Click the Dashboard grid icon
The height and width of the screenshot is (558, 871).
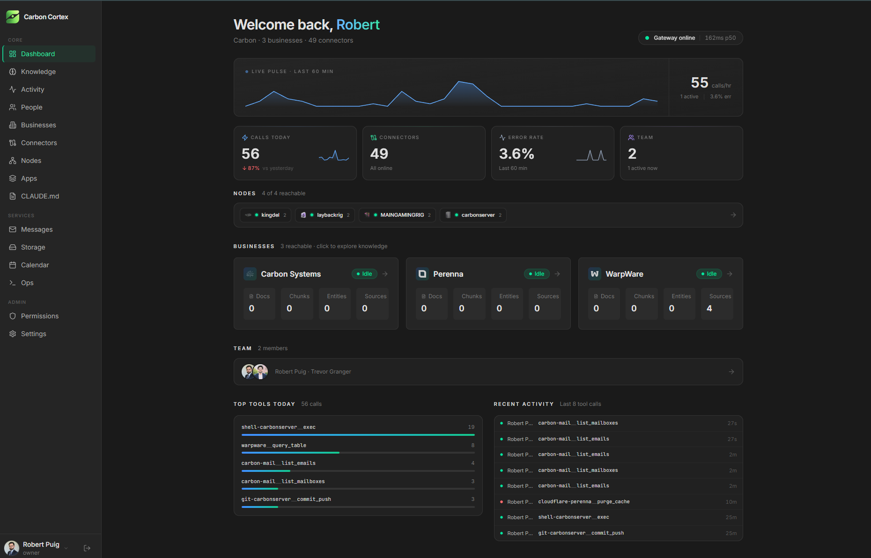coord(13,54)
